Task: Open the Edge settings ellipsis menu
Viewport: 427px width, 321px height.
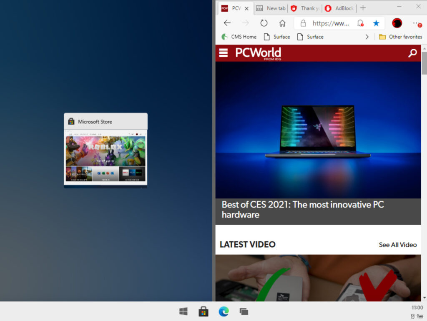Action: (417, 23)
